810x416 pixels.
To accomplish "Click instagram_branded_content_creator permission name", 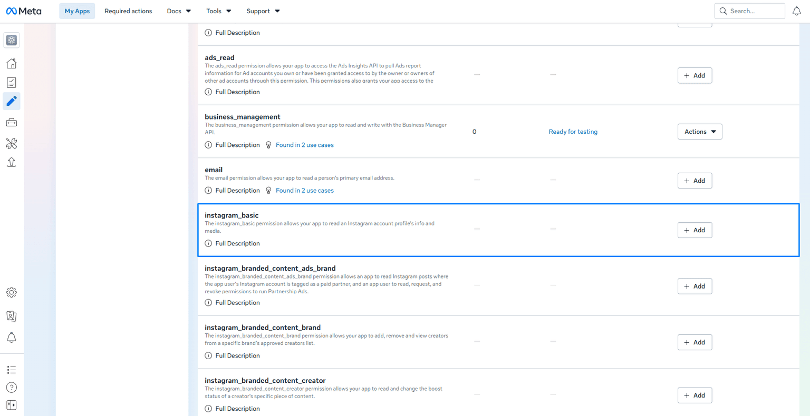I will (265, 381).
